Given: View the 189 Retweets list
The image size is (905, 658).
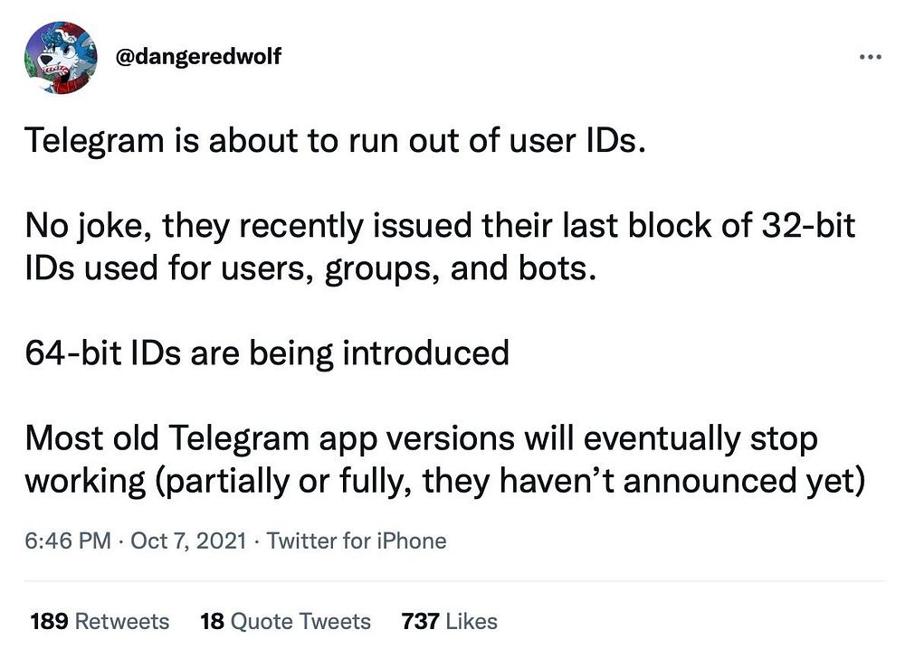Looking at the screenshot, I should pyautogui.click(x=100, y=622).
